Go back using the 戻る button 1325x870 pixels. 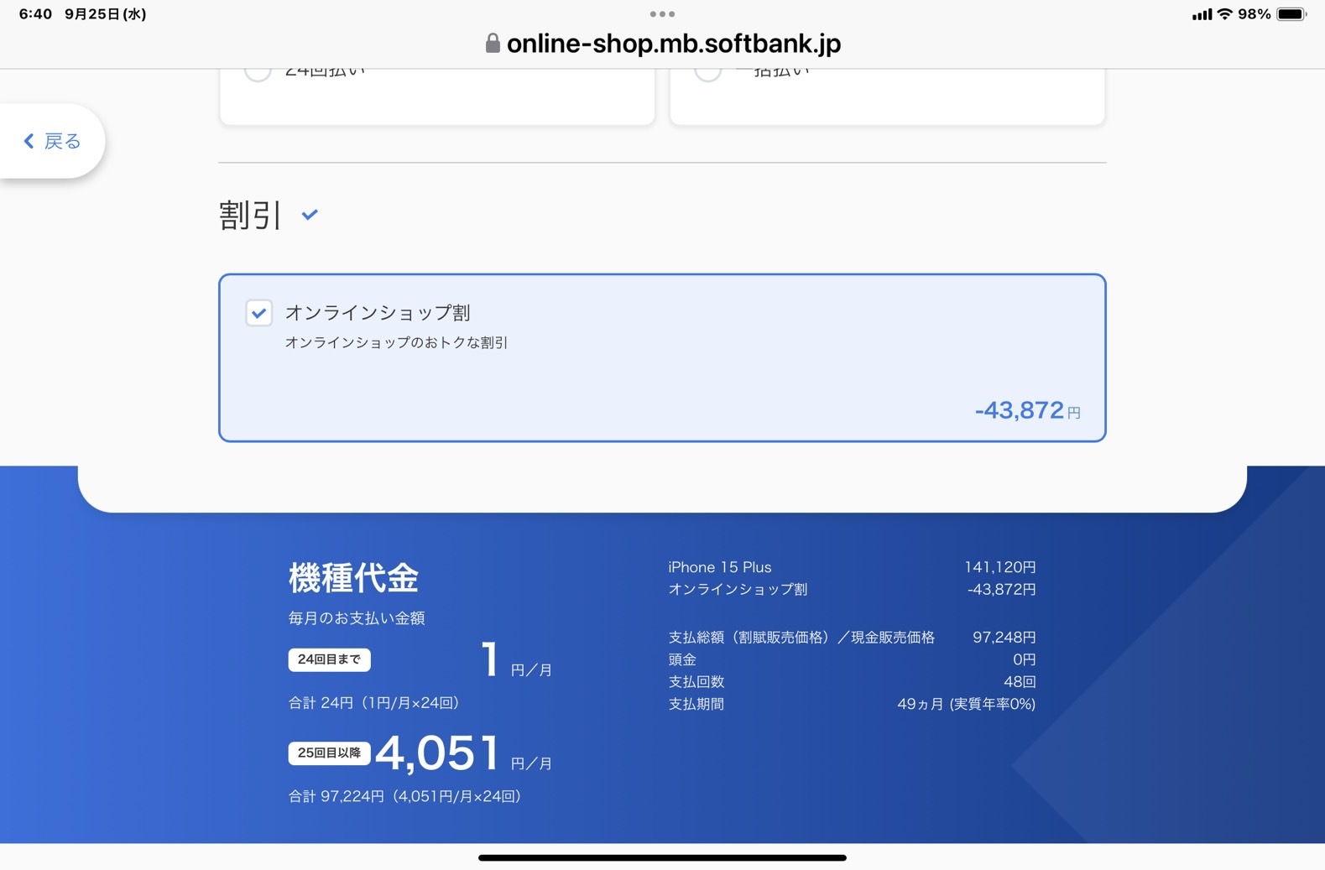(52, 141)
